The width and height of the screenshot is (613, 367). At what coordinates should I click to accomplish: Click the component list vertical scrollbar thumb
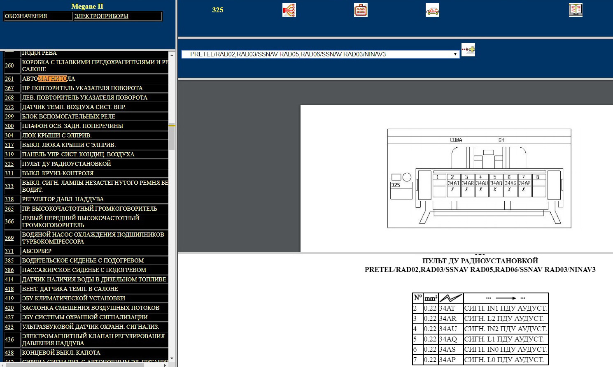coord(172,137)
